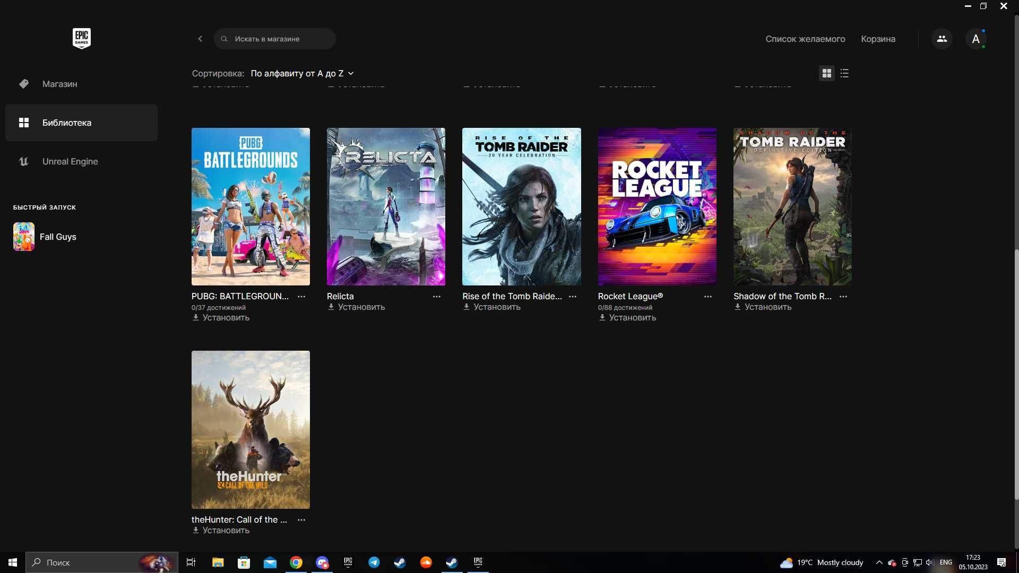Install Rocket League via Установить

pos(627,318)
